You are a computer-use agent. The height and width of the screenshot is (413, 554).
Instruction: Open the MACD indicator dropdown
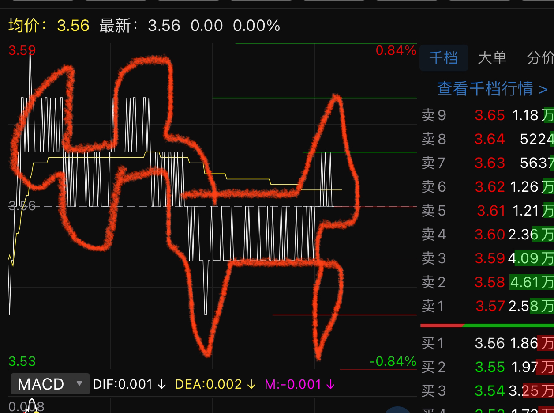click(x=50, y=384)
